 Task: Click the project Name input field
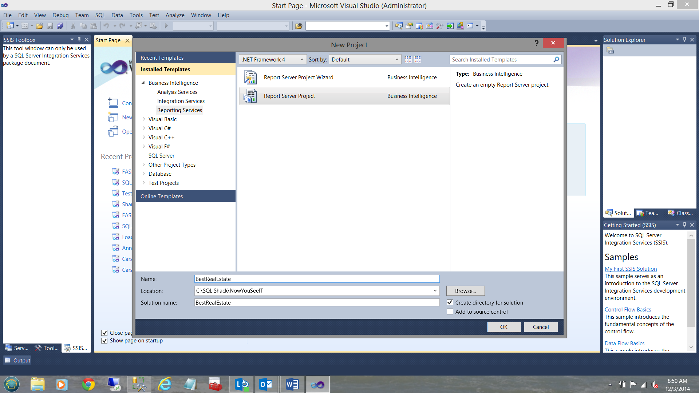(317, 279)
